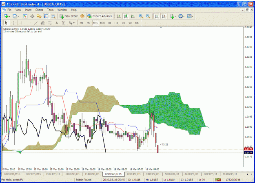Screen dimensions: 255x183
Task: Switch timeframe to M1
Action: tap(82, 23)
